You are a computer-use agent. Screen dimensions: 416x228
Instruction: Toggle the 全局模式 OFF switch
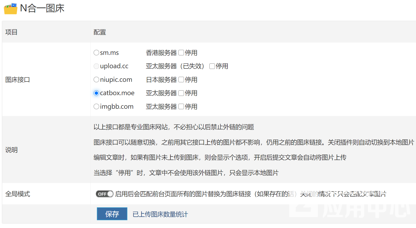[x=104, y=194]
